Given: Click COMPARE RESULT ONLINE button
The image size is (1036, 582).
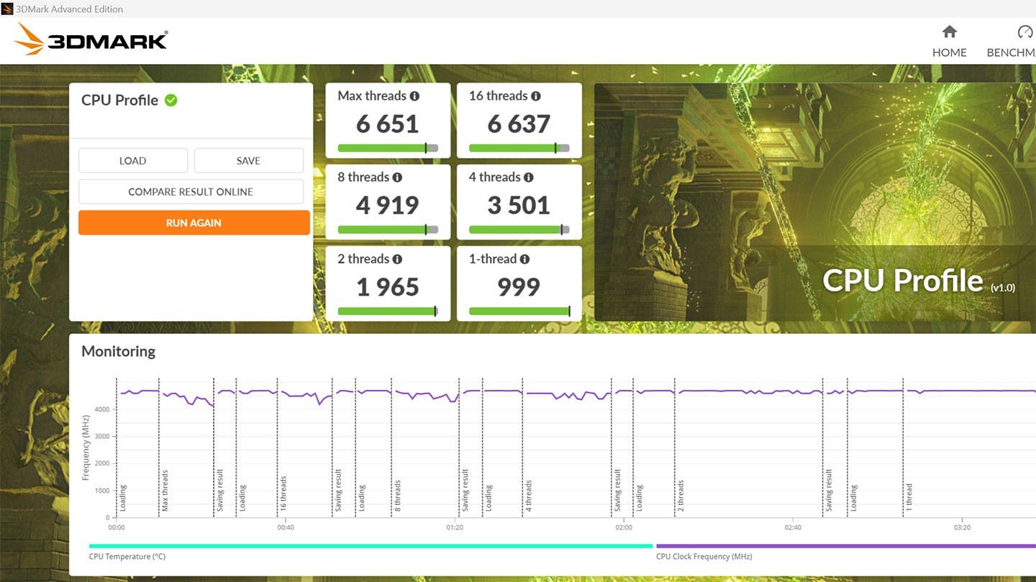Looking at the screenshot, I should pos(191,191).
